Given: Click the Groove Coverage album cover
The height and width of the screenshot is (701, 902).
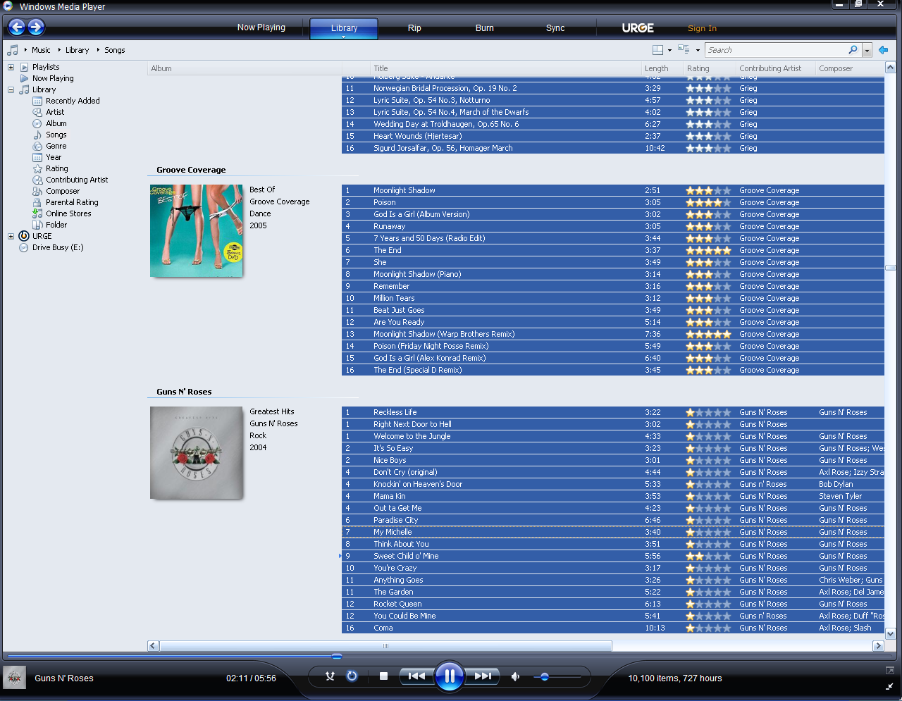Looking at the screenshot, I should (197, 230).
